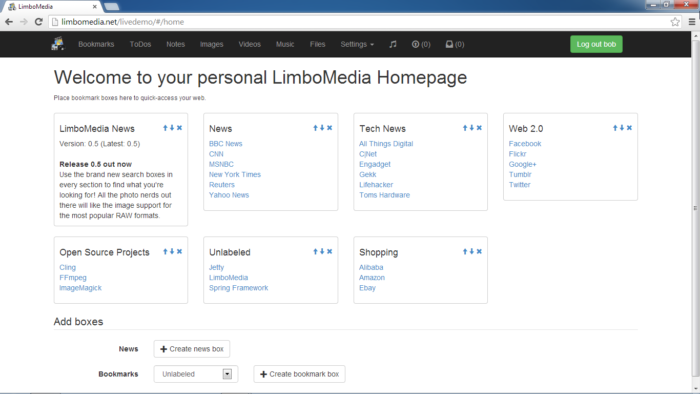Move the Shopping box up
The image size is (700, 394).
click(465, 251)
